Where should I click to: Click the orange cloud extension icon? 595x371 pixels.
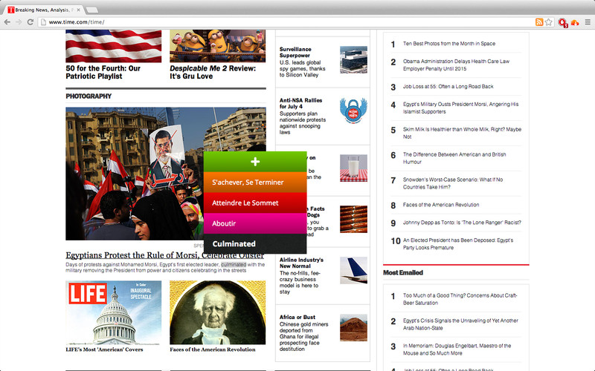point(575,22)
